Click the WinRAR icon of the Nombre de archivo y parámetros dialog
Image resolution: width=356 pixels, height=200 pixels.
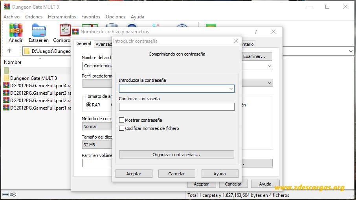coord(75,32)
